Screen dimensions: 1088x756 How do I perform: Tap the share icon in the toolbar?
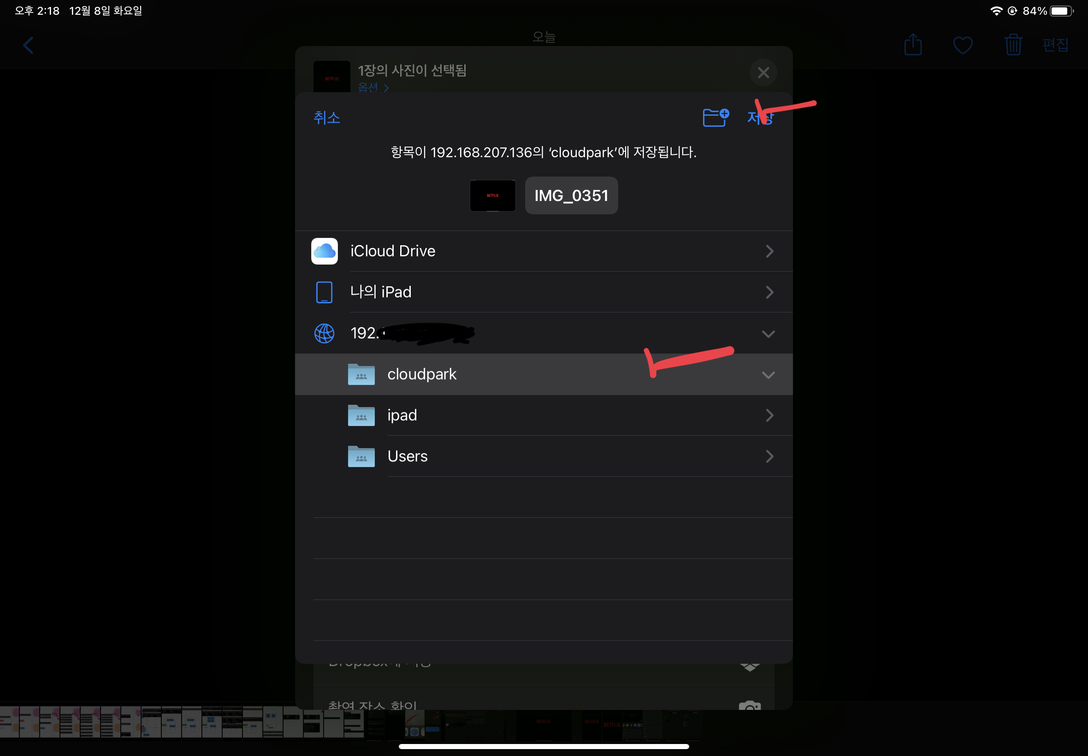pos(912,45)
